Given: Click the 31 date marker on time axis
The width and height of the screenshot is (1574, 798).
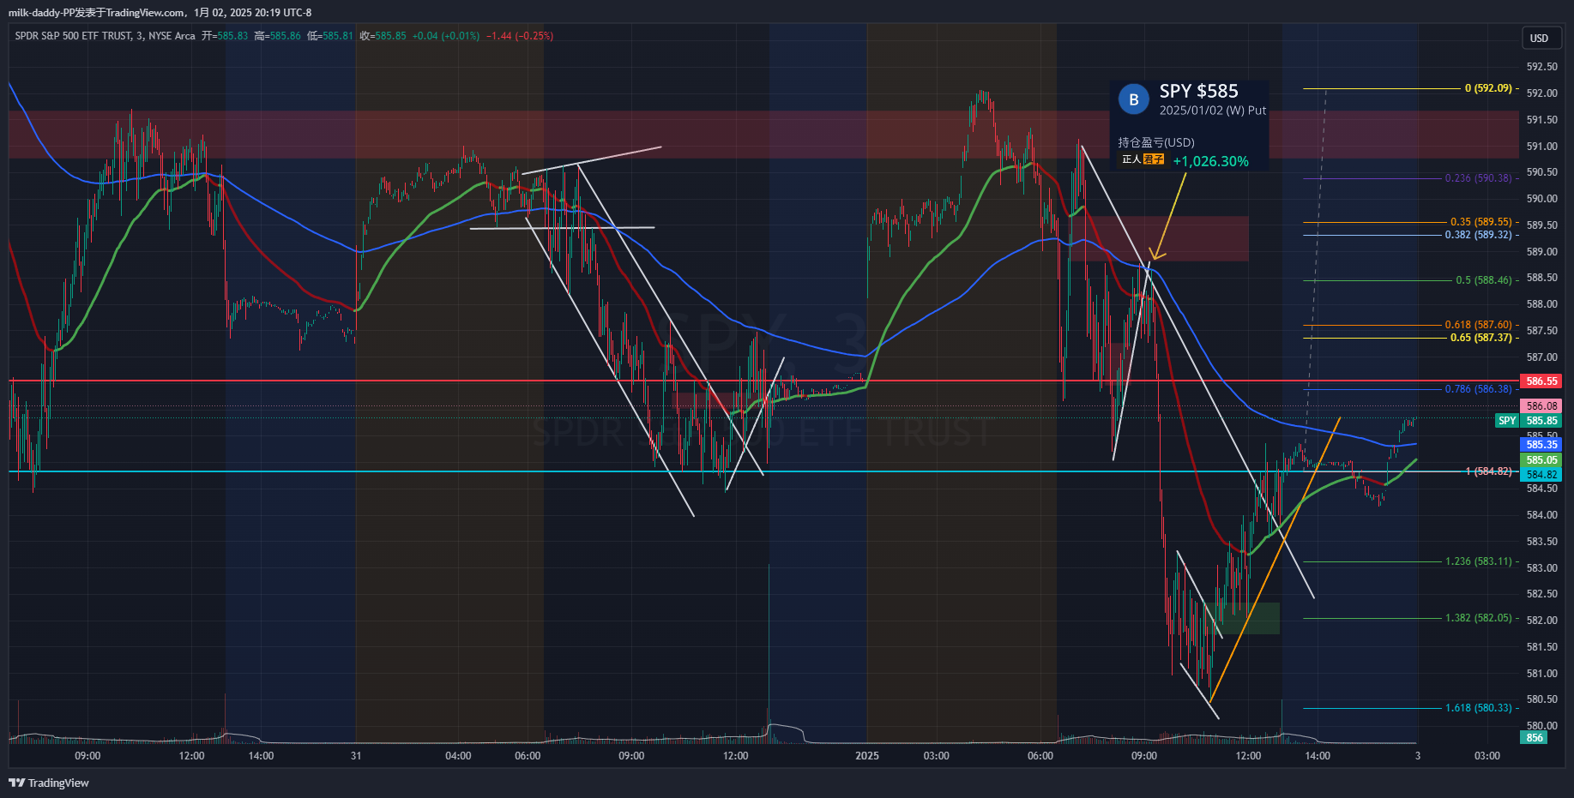Looking at the screenshot, I should tap(356, 756).
